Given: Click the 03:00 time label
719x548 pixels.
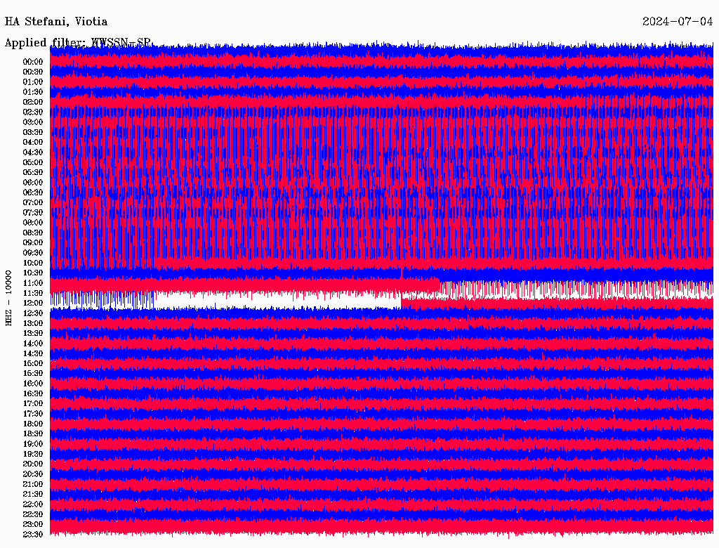Looking at the screenshot, I should click(33, 122).
